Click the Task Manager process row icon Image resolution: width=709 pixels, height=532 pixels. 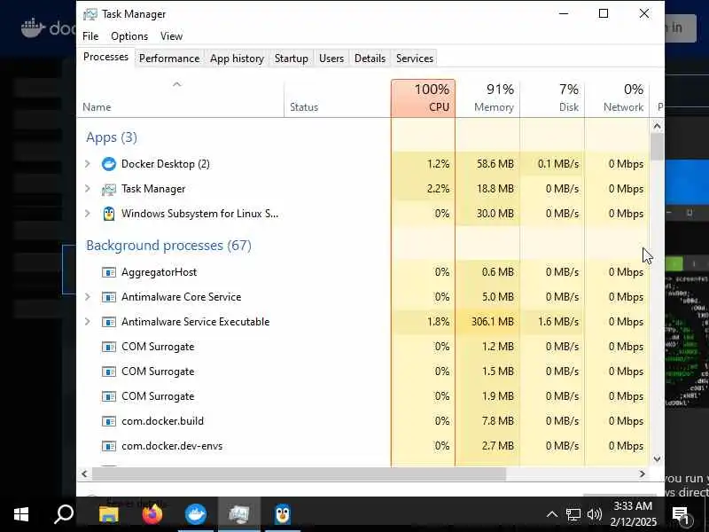tap(108, 189)
